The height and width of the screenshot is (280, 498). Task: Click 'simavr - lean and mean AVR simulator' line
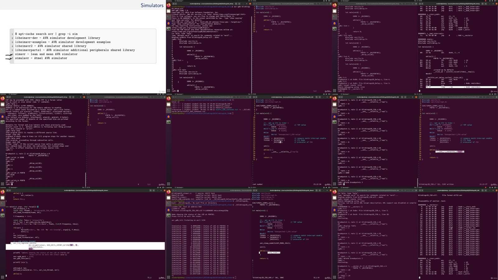(x=46, y=54)
